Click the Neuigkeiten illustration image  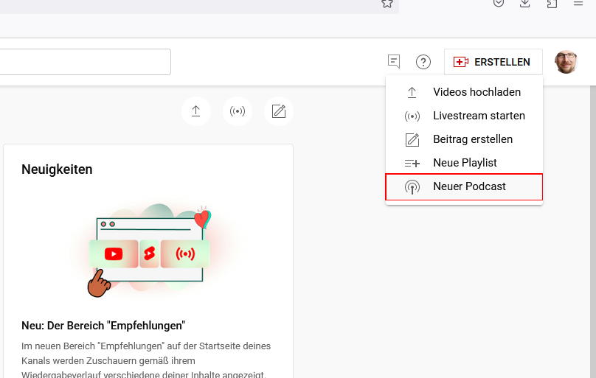[x=148, y=251]
